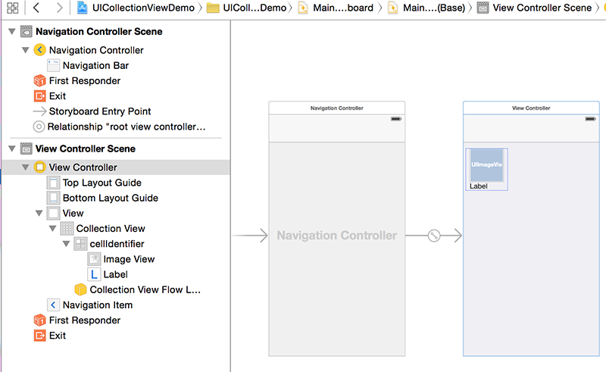Click the Collection View grid icon
The height and width of the screenshot is (372, 606).
67,229
